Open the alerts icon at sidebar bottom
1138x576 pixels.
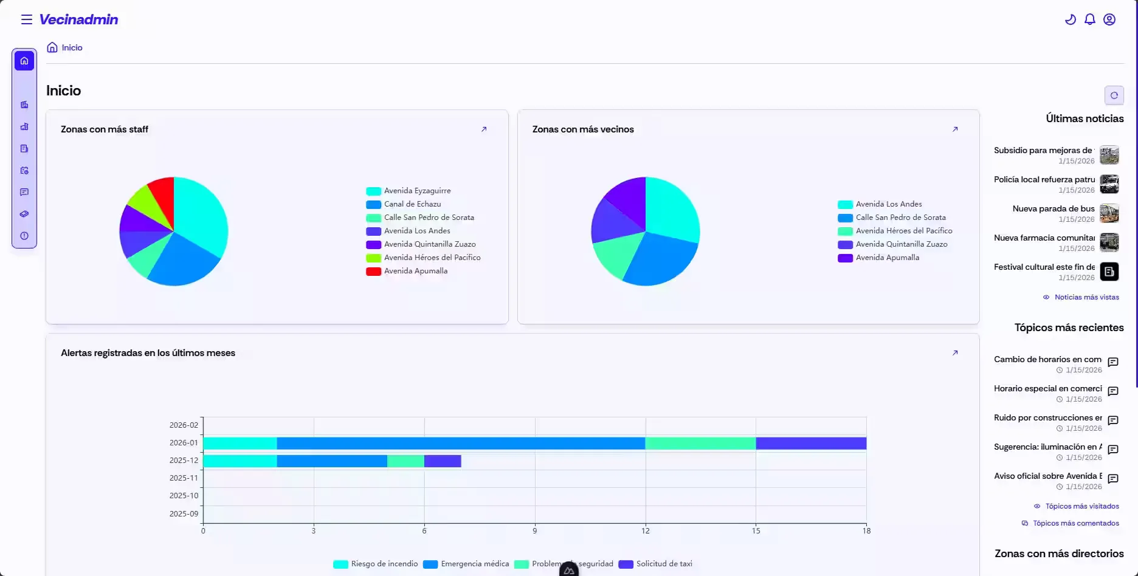click(24, 236)
